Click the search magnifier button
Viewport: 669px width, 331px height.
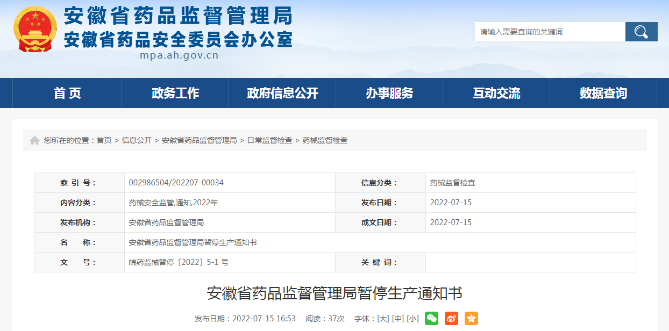641,32
